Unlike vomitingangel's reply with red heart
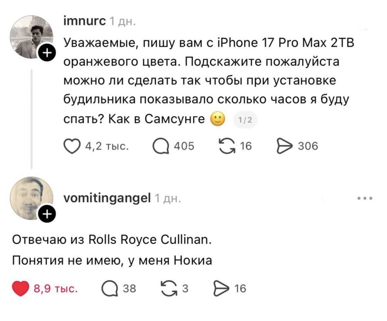The image size is (387, 321). pos(20,289)
